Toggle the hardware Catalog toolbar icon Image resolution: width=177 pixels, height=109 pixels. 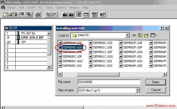(x=80, y=15)
